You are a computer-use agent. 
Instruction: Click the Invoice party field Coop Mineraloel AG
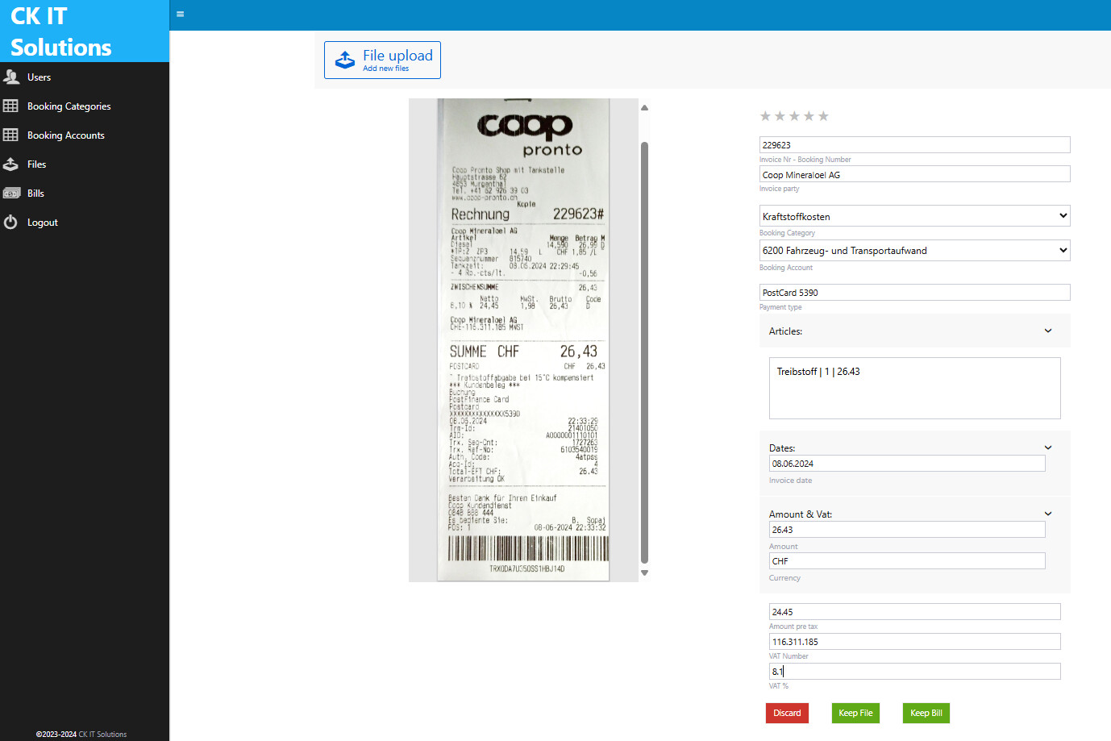click(x=915, y=174)
